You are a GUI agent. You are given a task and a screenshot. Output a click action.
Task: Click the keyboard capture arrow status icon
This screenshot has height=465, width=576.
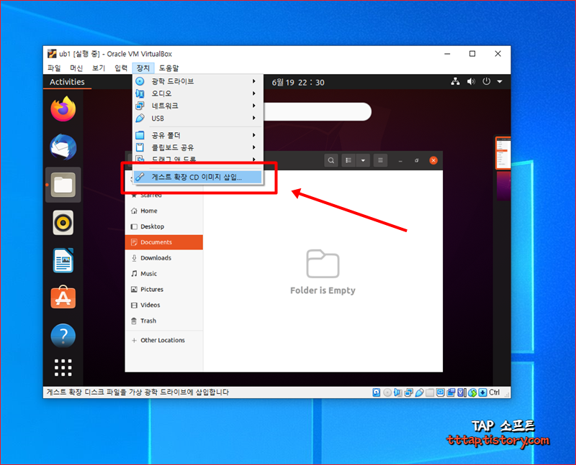tap(482, 392)
